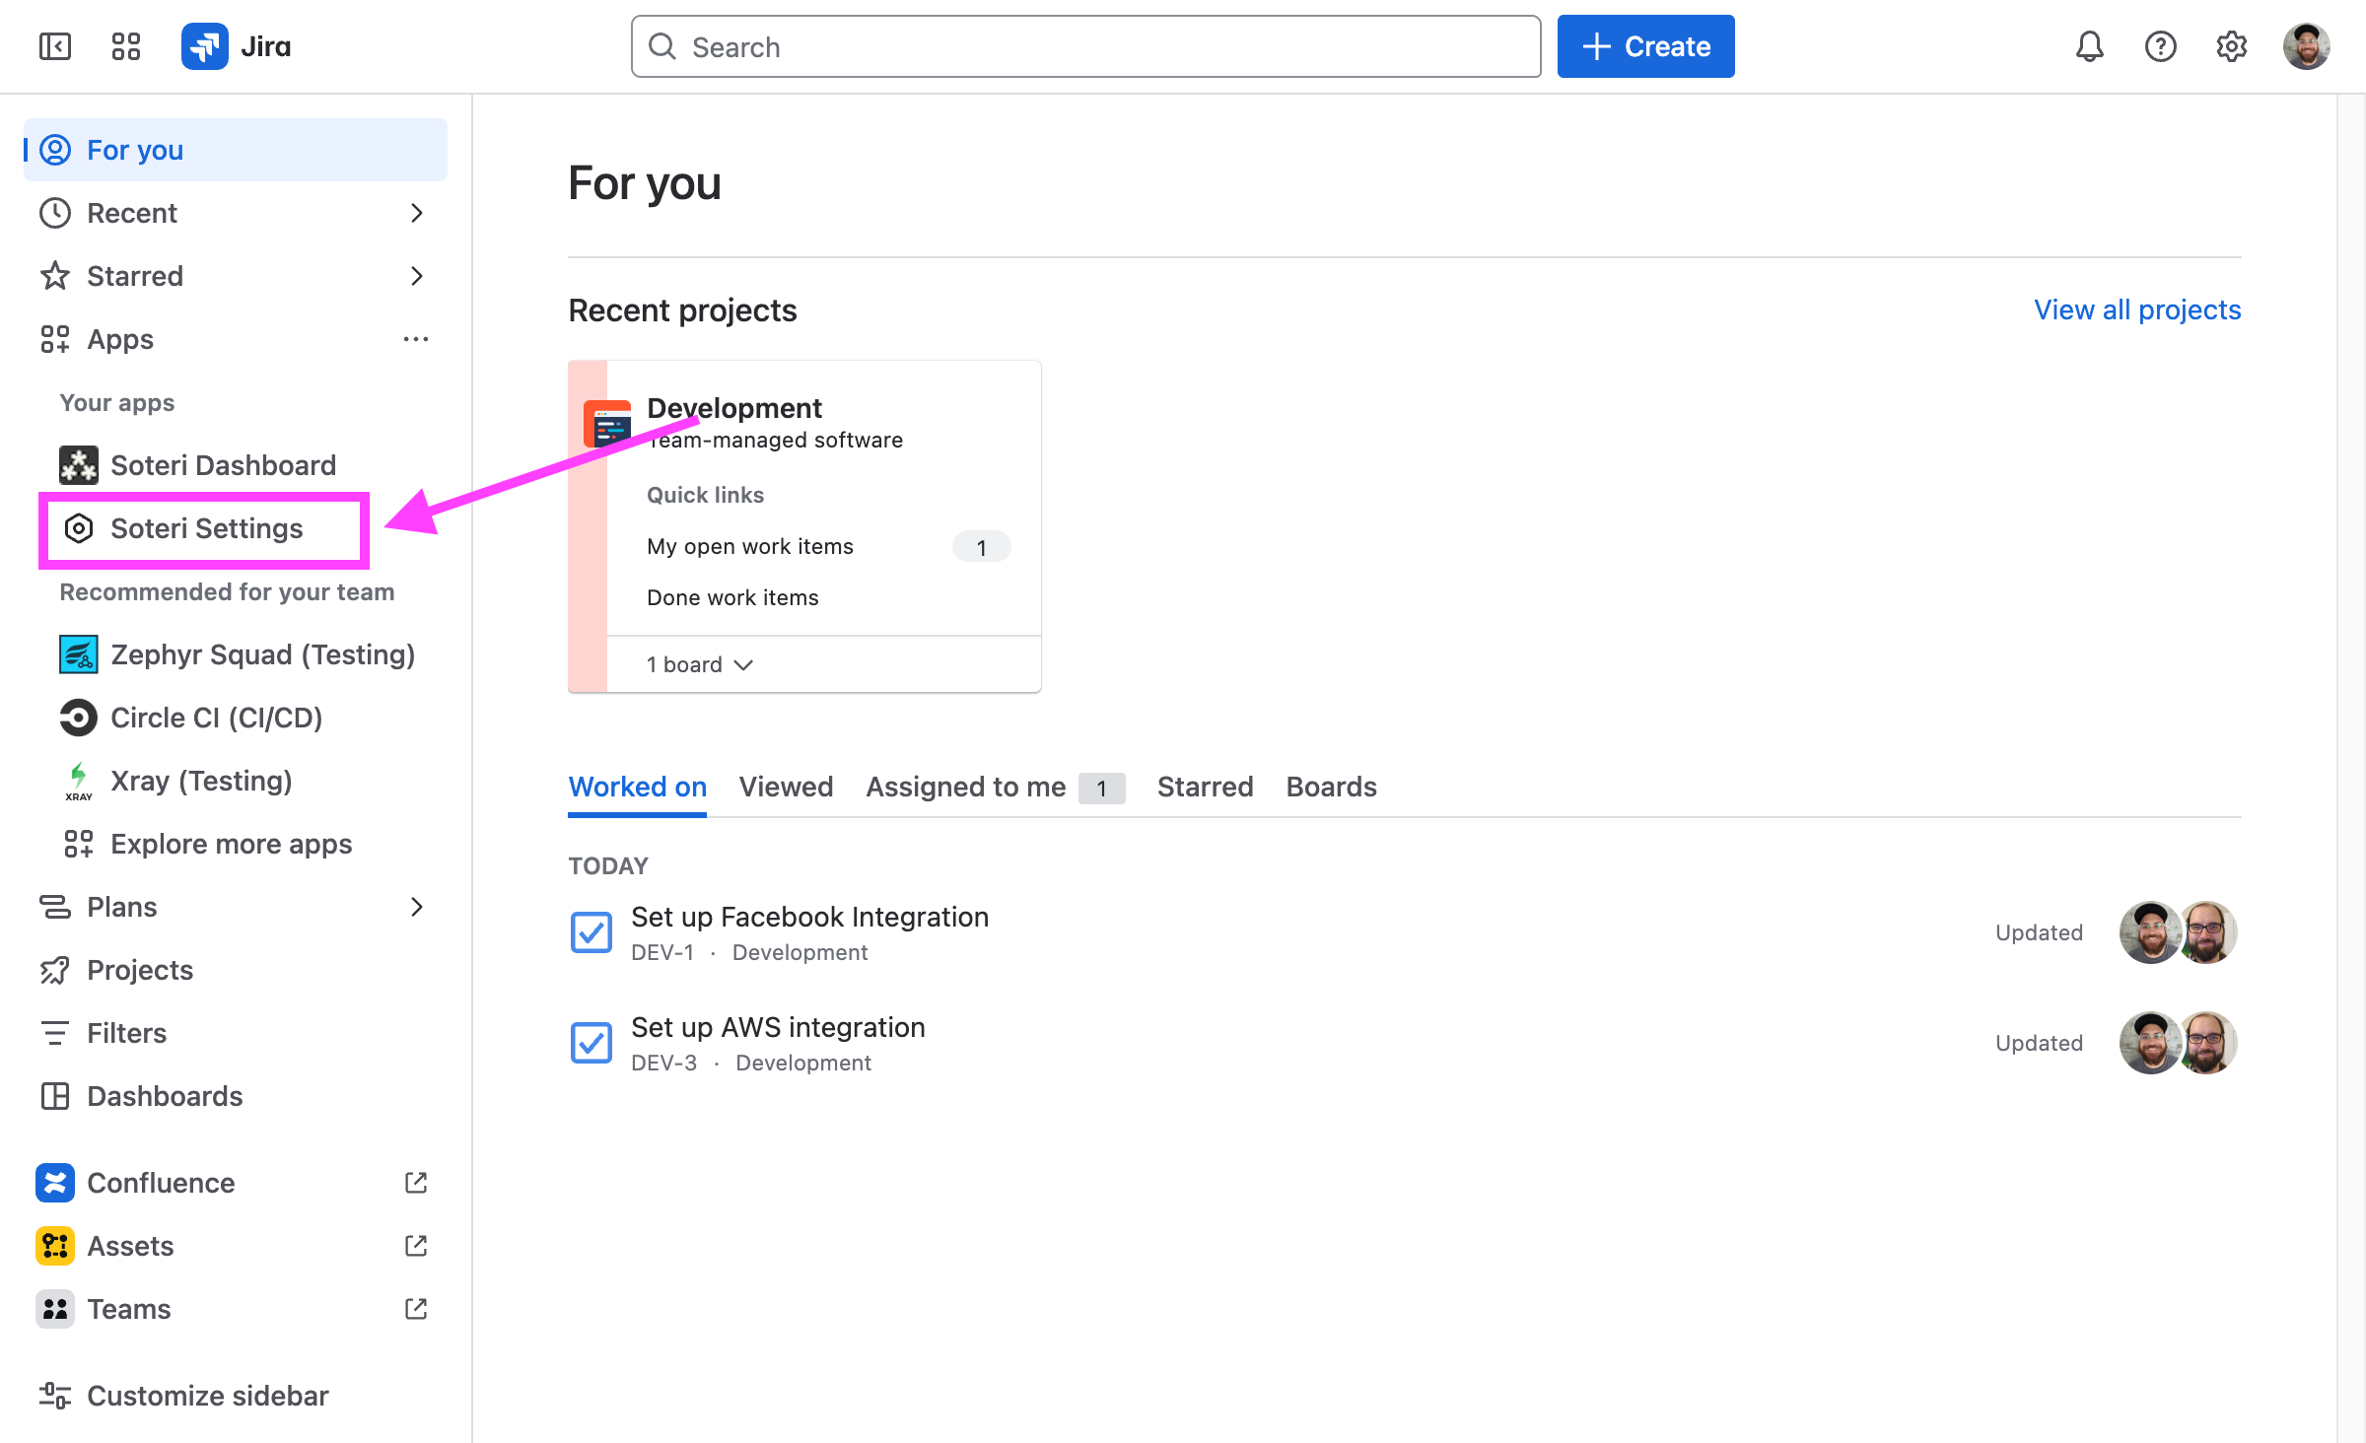
Task: Expand the Recent menu chevron
Action: pyautogui.click(x=416, y=213)
